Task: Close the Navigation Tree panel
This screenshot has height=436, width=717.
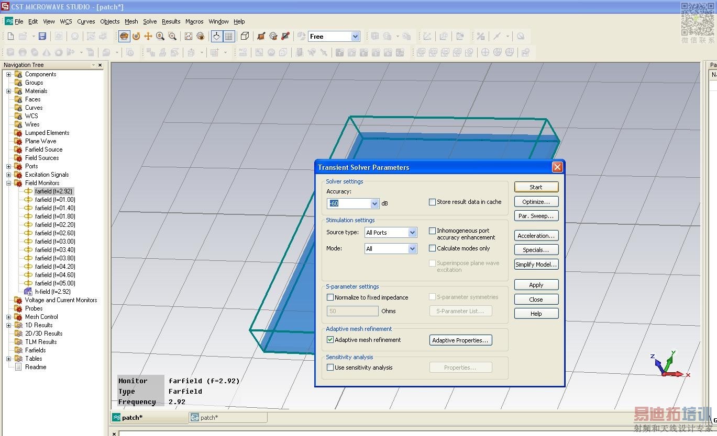Action: click(x=100, y=65)
